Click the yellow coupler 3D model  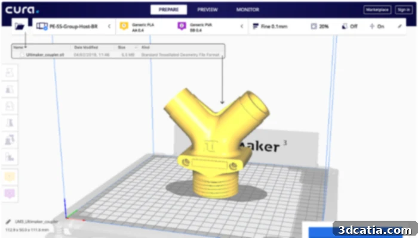pos(215,143)
